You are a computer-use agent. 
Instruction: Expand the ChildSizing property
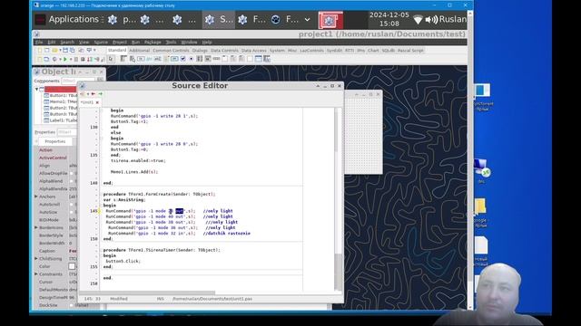(36, 259)
